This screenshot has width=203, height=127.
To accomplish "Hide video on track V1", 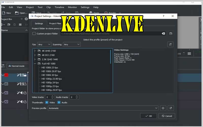I will click(22, 84).
